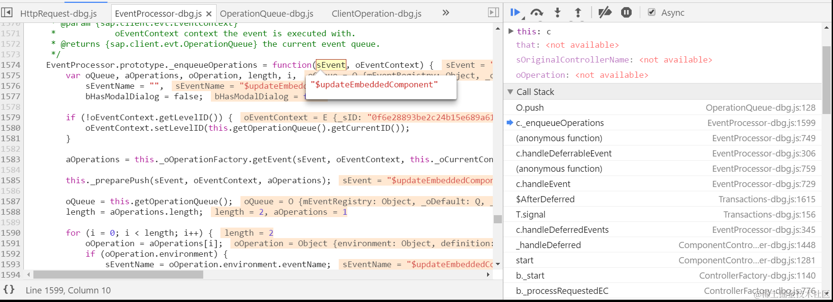
Task: Expand the 'this: c' scope variable
Action: point(511,31)
